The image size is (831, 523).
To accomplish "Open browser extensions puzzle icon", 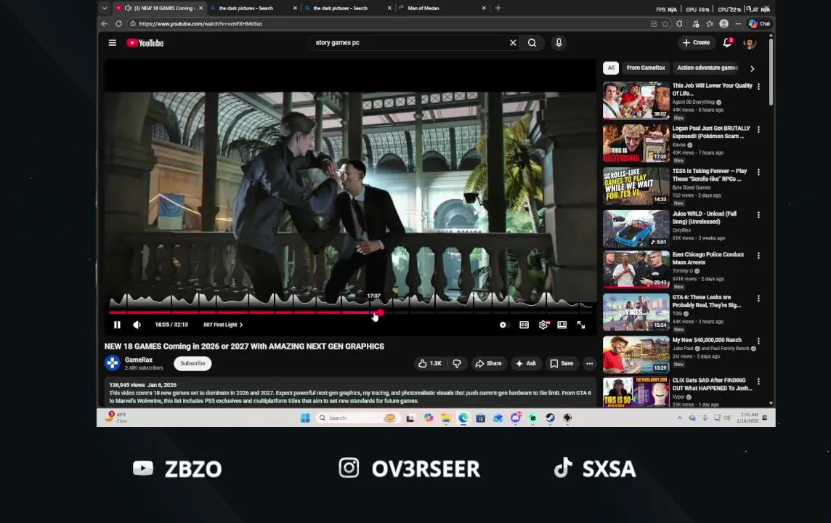I will point(679,24).
